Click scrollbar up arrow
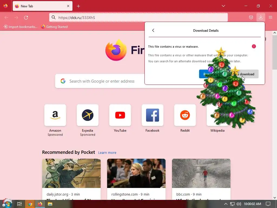277x208 pixels. [x=275, y=33]
